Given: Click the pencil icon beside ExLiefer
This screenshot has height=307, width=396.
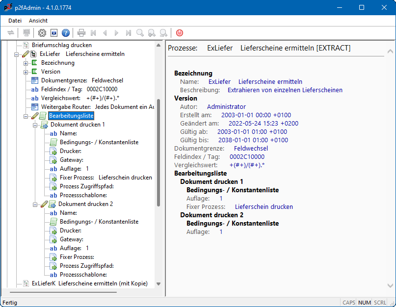Looking at the screenshot, I should coord(26,54).
